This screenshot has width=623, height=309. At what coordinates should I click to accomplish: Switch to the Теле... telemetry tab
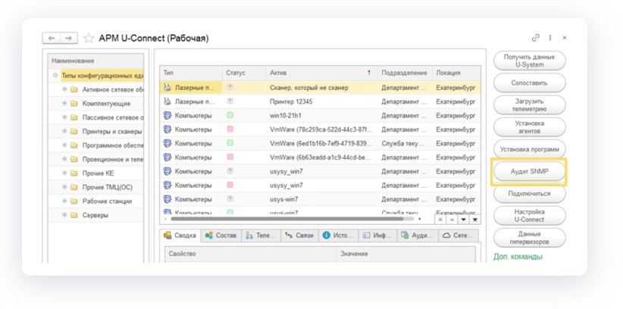[261, 236]
